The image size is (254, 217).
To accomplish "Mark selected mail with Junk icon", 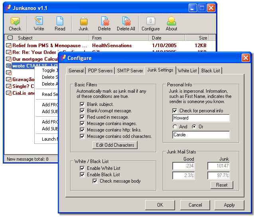I will point(83,24).
